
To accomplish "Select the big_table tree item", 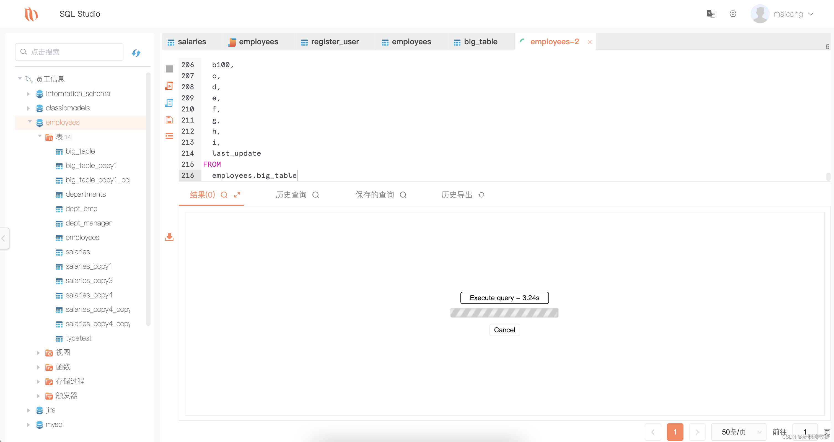I will [x=80, y=151].
